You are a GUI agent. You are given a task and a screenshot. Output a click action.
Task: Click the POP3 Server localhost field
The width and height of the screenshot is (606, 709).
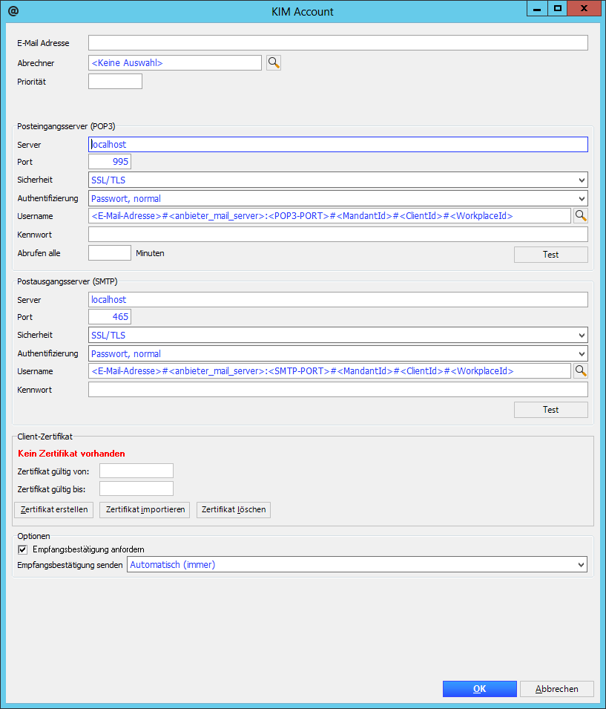coord(338,144)
